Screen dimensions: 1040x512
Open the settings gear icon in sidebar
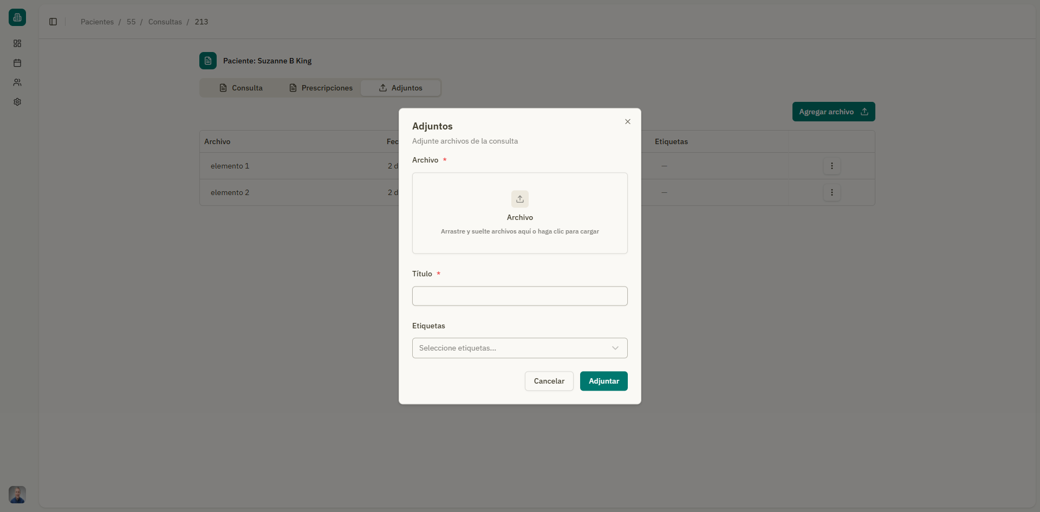click(17, 102)
